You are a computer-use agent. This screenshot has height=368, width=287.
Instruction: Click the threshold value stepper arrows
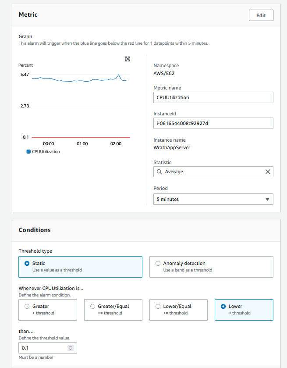tap(71, 348)
